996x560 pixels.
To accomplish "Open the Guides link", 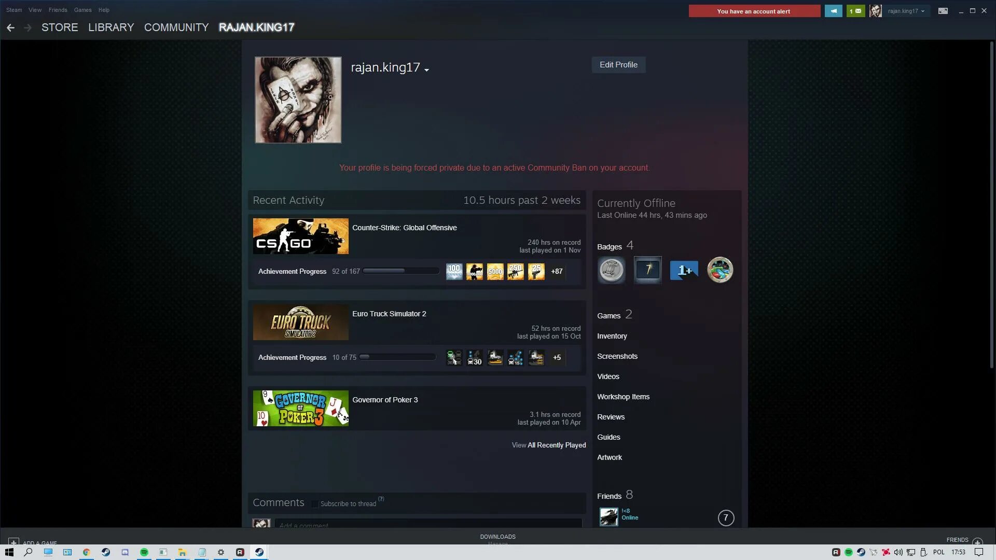I will (608, 437).
